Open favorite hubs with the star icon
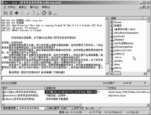151x115 pixels. 22,13
